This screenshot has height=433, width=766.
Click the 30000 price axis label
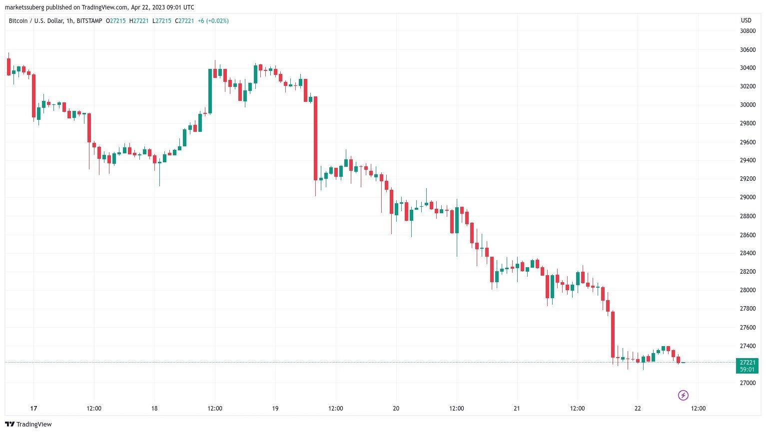pos(748,105)
